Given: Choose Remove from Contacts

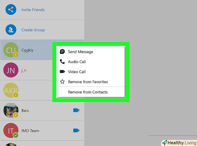Looking at the screenshot, I should click(90, 92).
